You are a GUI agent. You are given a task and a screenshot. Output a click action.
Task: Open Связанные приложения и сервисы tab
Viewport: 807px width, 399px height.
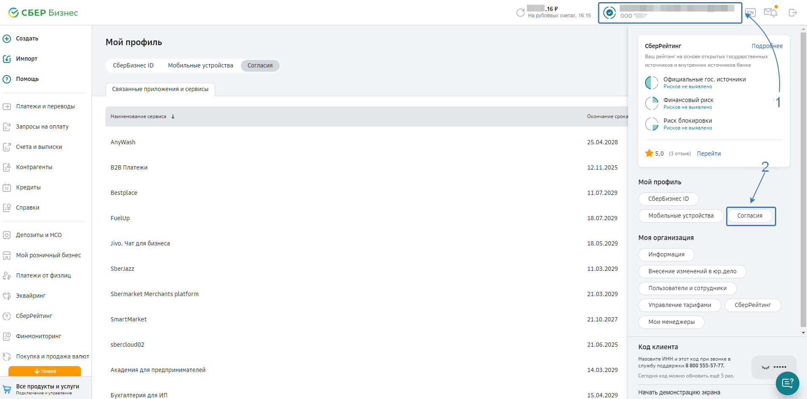pyautogui.click(x=160, y=89)
